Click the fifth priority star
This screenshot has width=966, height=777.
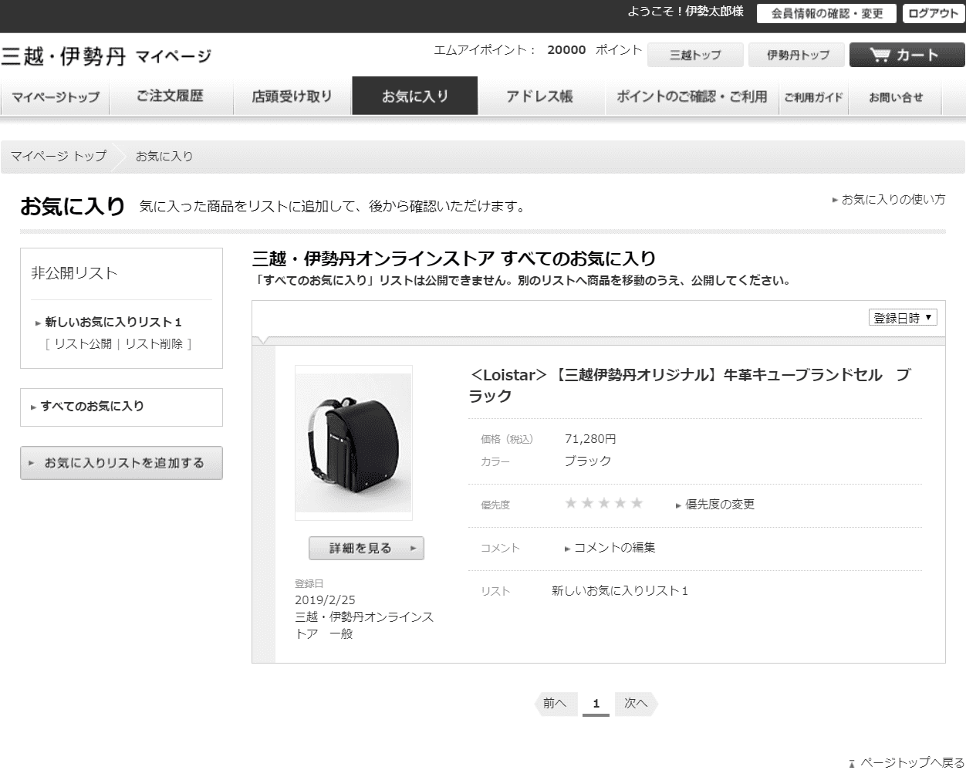(637, 503)
